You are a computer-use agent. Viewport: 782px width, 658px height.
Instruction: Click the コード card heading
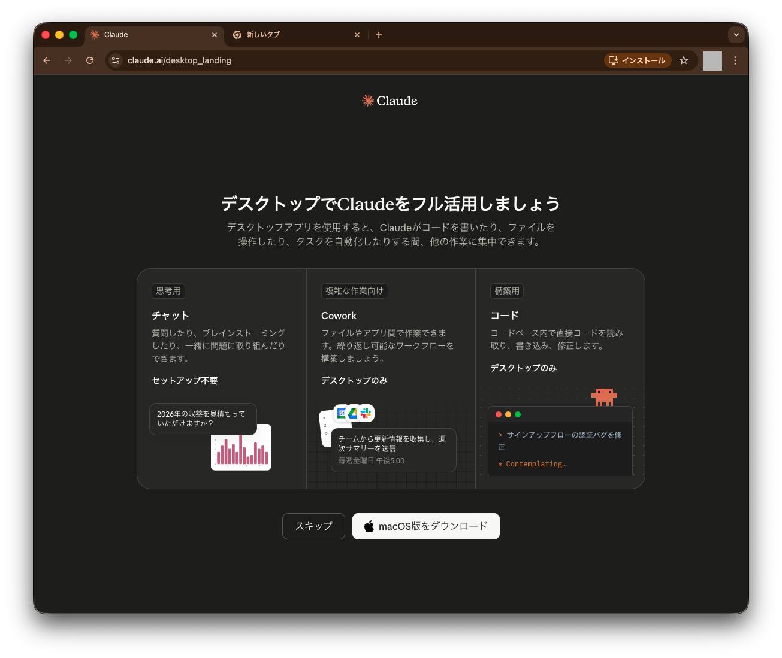[505, 316]
